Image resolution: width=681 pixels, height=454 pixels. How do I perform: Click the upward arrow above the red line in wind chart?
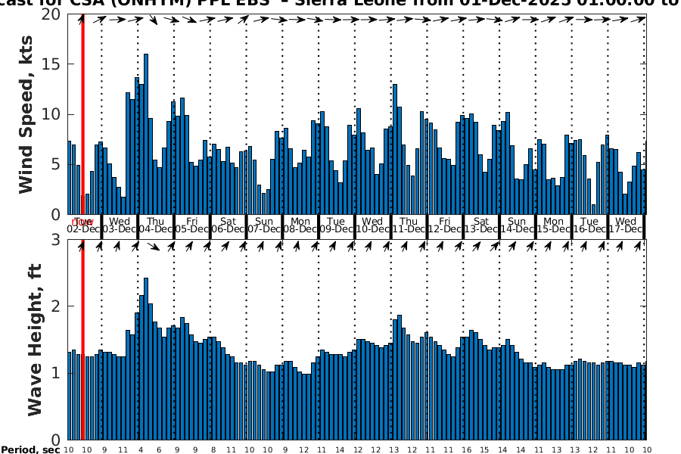[x=82, y=19]
